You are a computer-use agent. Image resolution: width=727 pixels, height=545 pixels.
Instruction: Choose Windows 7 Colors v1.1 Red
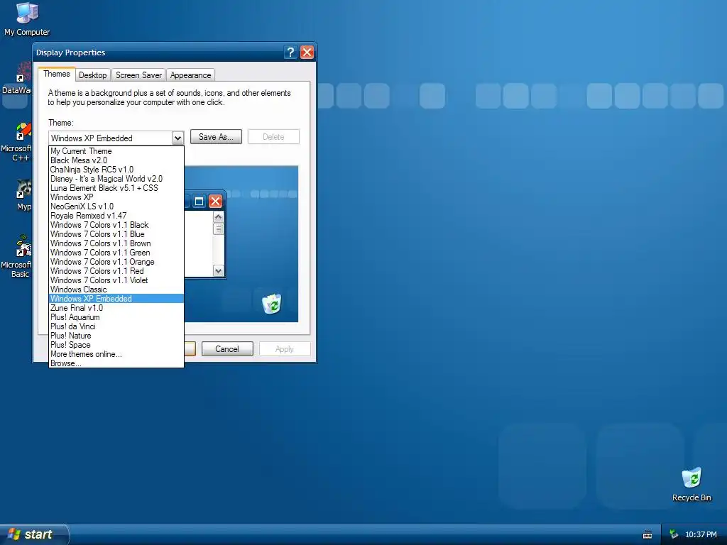pos(116,271)
